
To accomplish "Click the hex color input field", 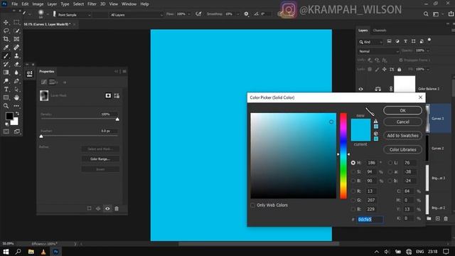I will [x=370, y=220].
